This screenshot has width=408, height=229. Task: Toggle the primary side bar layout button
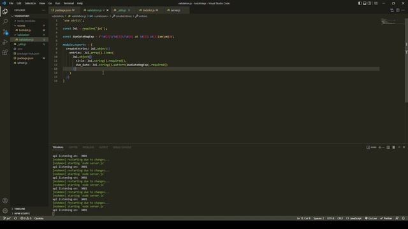(x=360, y=3)
